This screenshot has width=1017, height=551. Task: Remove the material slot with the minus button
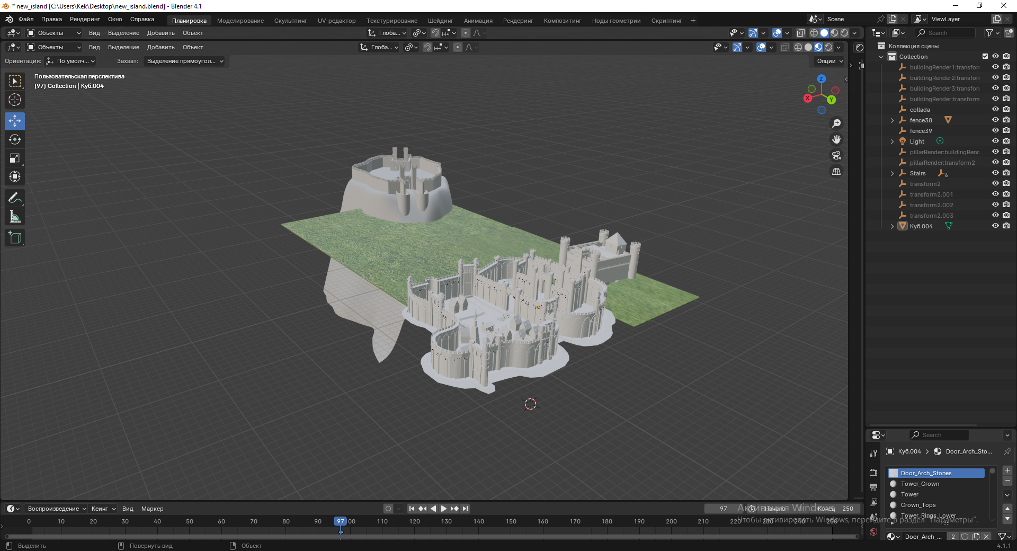[x=1007, y=481]
